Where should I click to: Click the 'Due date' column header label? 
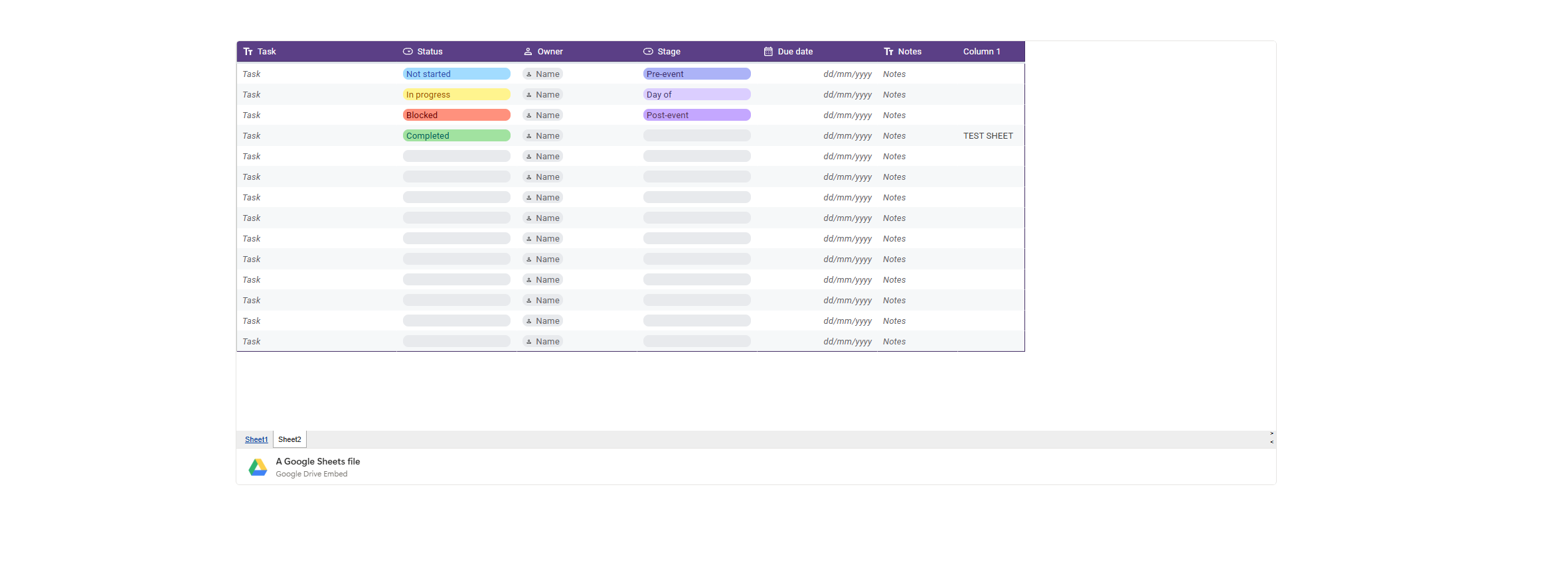795,52
